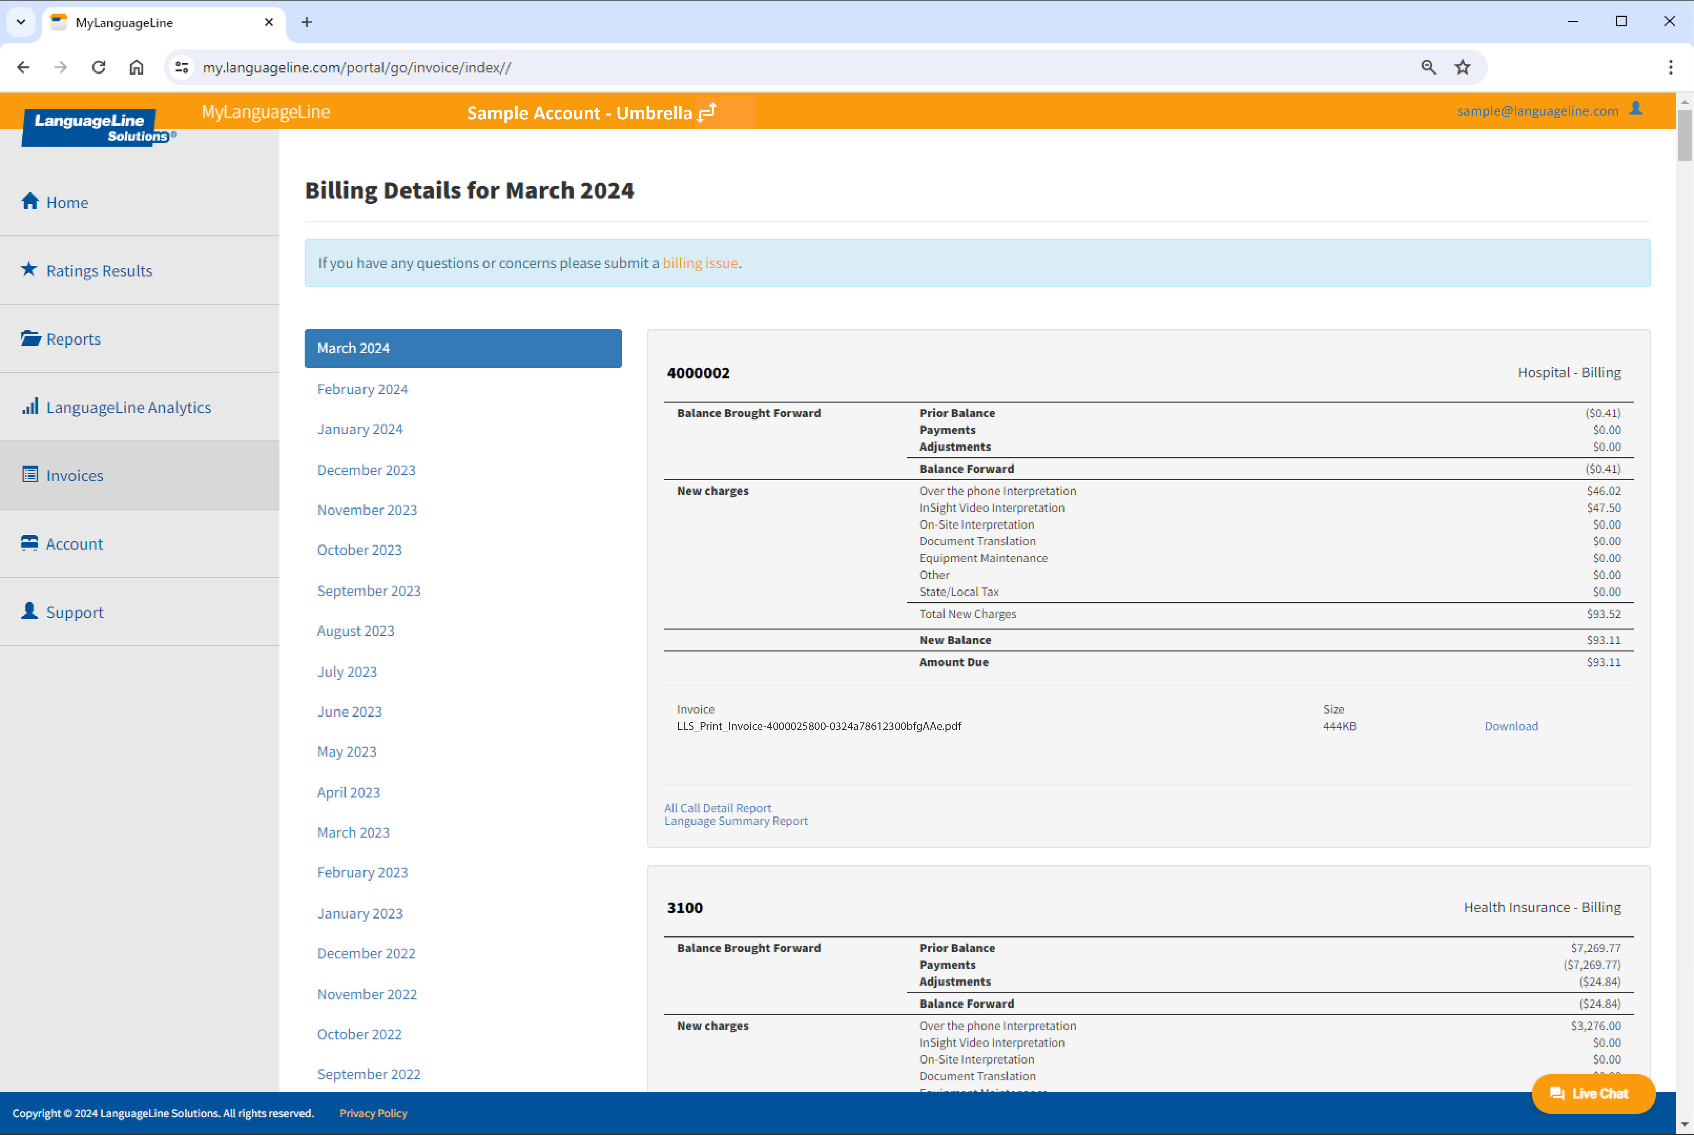Open the All Call Detail Report

pos(717,808)
